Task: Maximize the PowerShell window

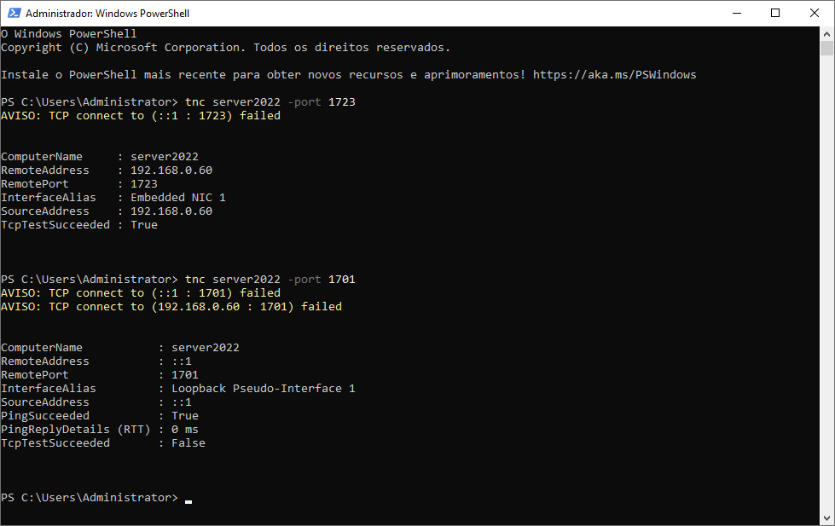Action: tap(775, 13)
